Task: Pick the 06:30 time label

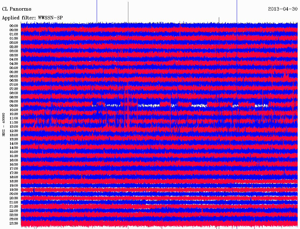Action: [x=14, y=80]
